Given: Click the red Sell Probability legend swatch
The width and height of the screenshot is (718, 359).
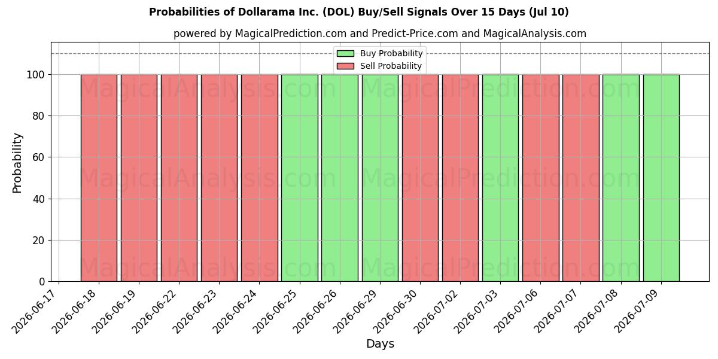Looking at the screenshot, I should coord(345,66).
